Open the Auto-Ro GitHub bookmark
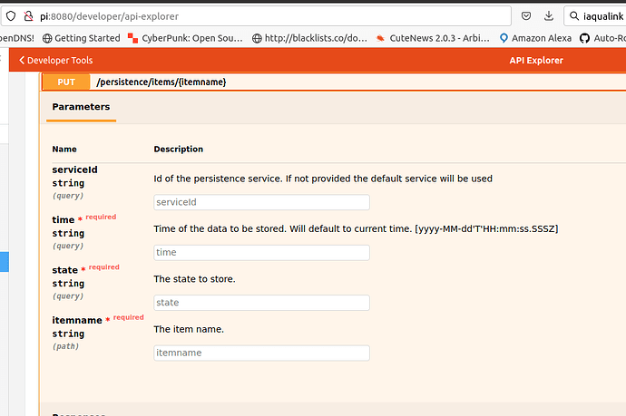 602,38
